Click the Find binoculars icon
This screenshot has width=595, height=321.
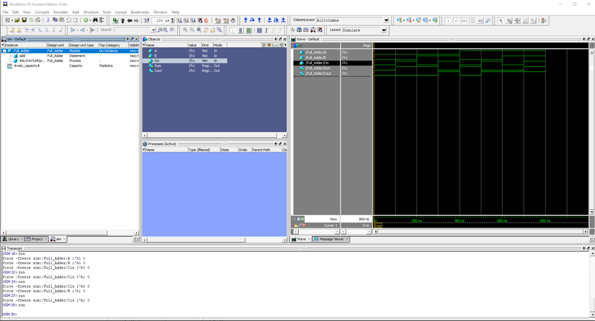click(x=95, y=21)
